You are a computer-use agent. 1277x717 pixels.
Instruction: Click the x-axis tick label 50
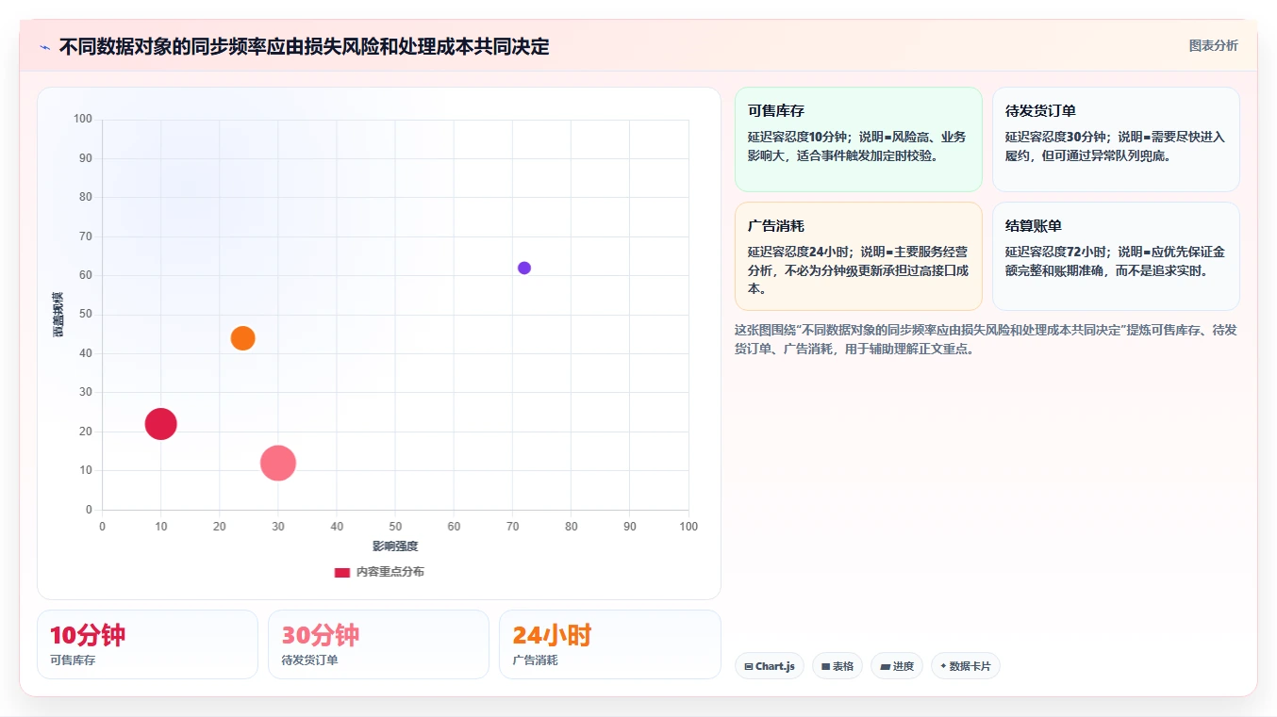[395, 527]
